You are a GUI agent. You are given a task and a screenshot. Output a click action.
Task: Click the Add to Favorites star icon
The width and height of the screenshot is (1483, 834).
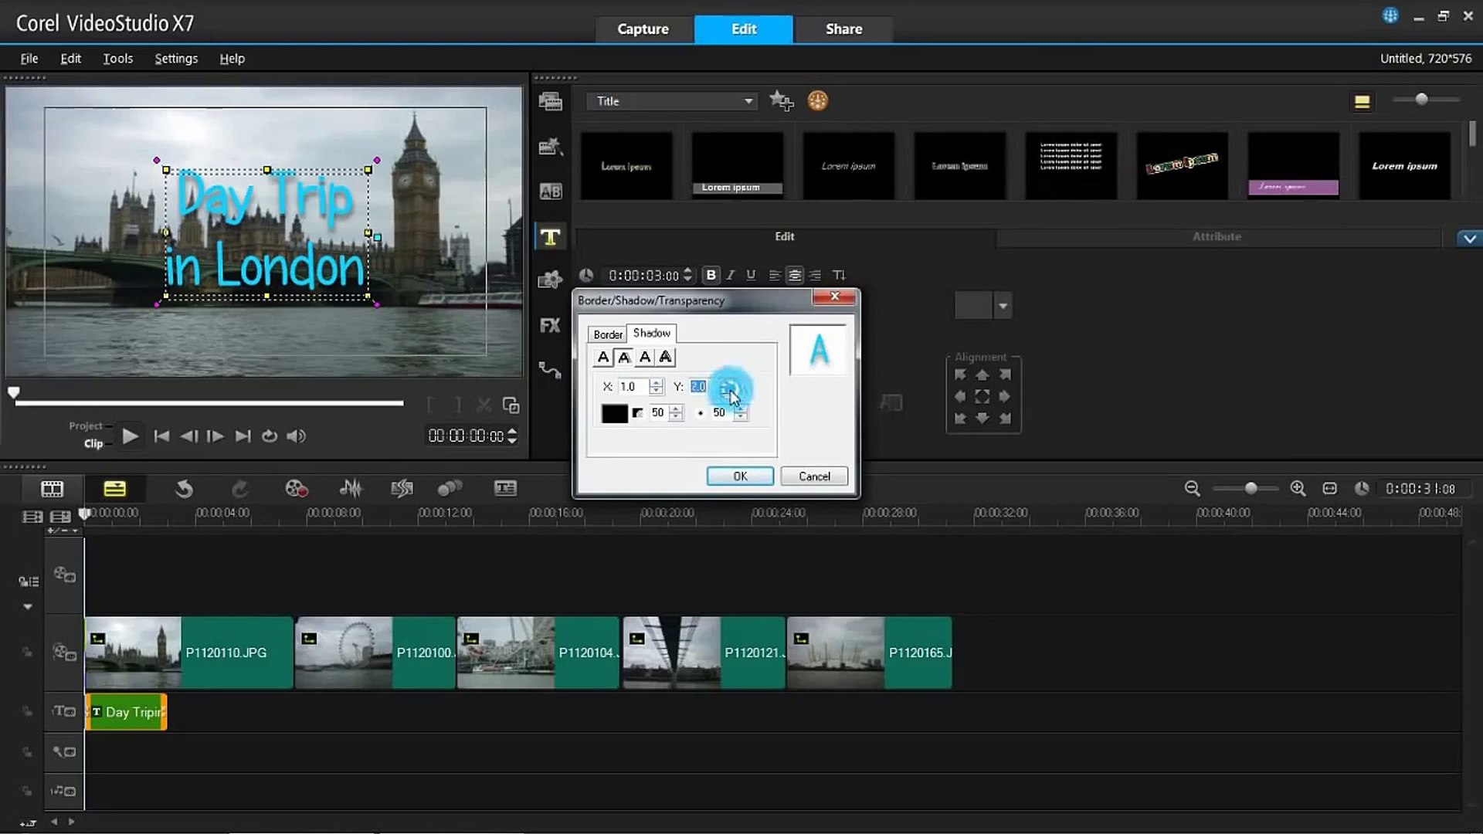coord(781,100)
